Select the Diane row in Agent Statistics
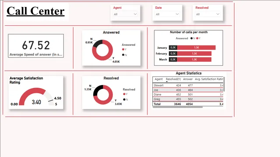The width and height of the screenshot is (280, 157). click(188, 95)
